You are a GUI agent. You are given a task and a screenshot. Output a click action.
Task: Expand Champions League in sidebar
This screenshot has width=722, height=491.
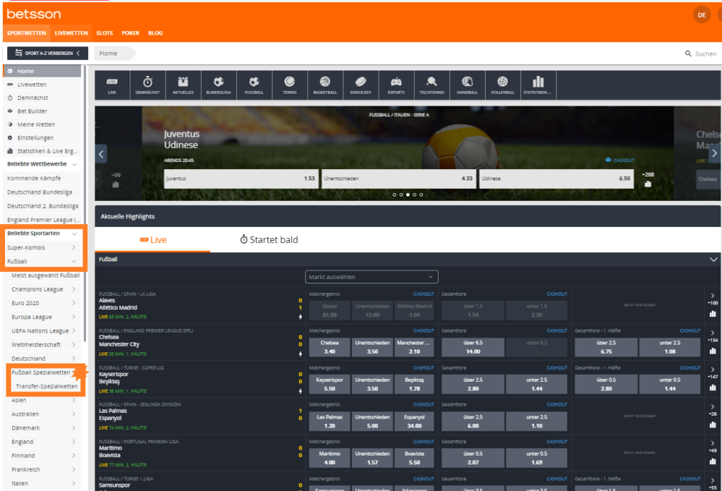click(74, 289)
